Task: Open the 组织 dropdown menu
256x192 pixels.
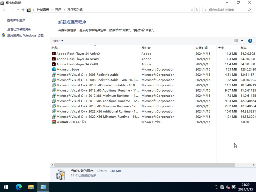Action: point(58,40)
